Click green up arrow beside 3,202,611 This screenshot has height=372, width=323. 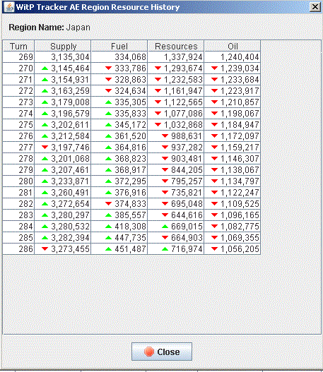pos(45,125)
